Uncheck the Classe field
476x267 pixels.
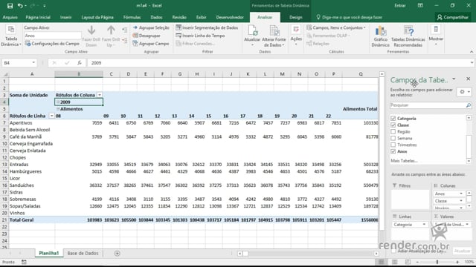[393, 125]
